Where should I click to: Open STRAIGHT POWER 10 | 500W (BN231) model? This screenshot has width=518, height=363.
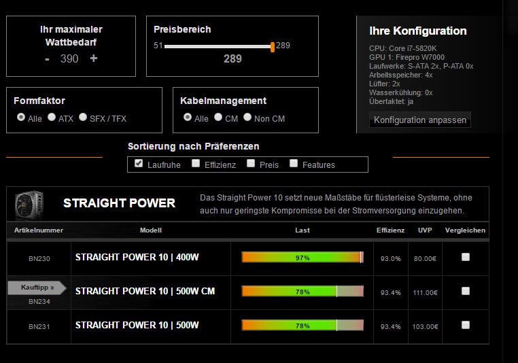click(x=137, y=326)
